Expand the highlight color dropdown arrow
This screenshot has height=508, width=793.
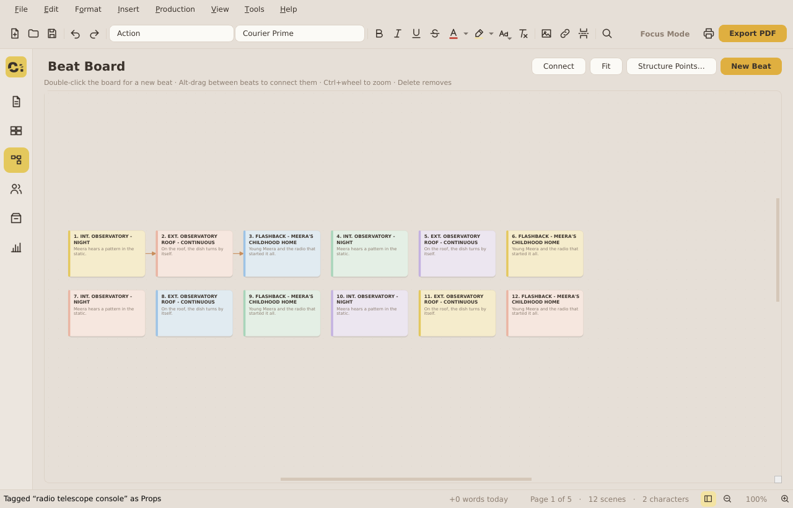click(x=491, y=33)
